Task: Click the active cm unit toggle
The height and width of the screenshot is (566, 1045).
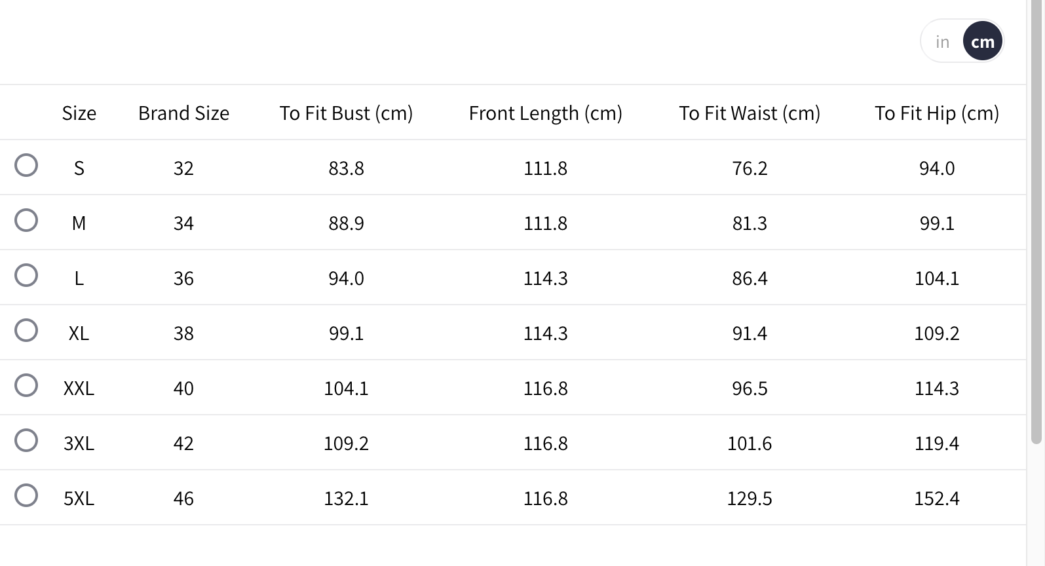Action: tap(983, 42)
